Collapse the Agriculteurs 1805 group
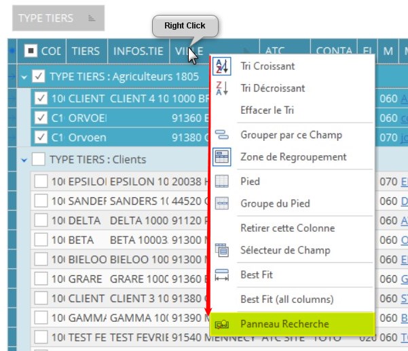This screenshot has width=408, height=351. 24,77
